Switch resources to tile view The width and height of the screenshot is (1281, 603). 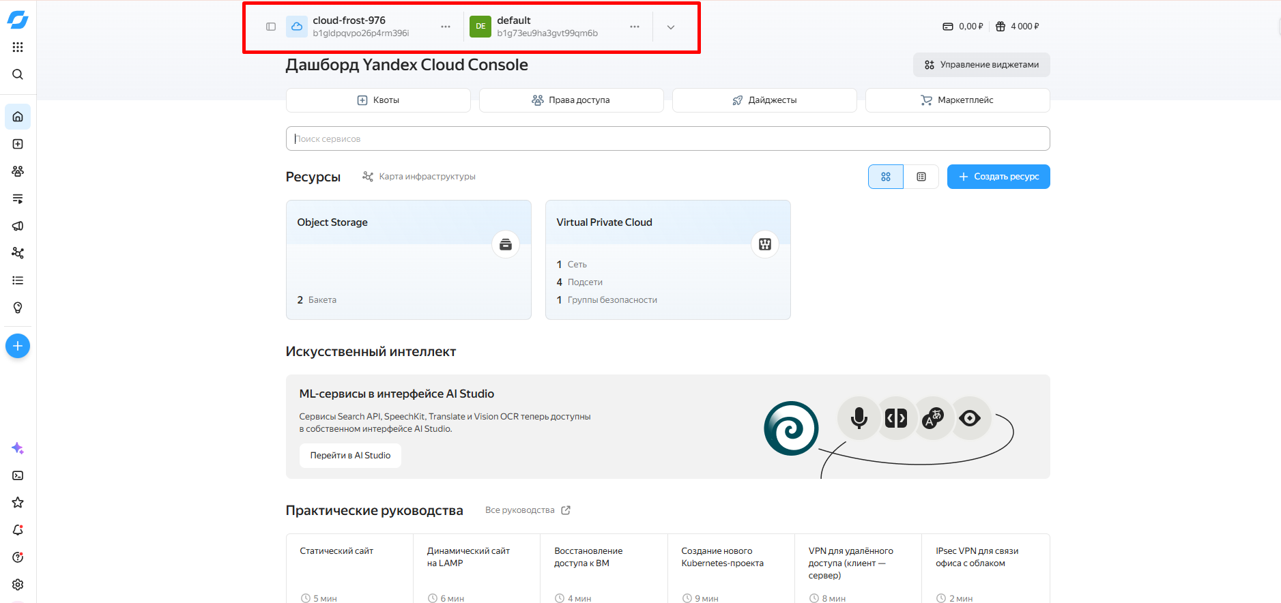tap(885, 177)
